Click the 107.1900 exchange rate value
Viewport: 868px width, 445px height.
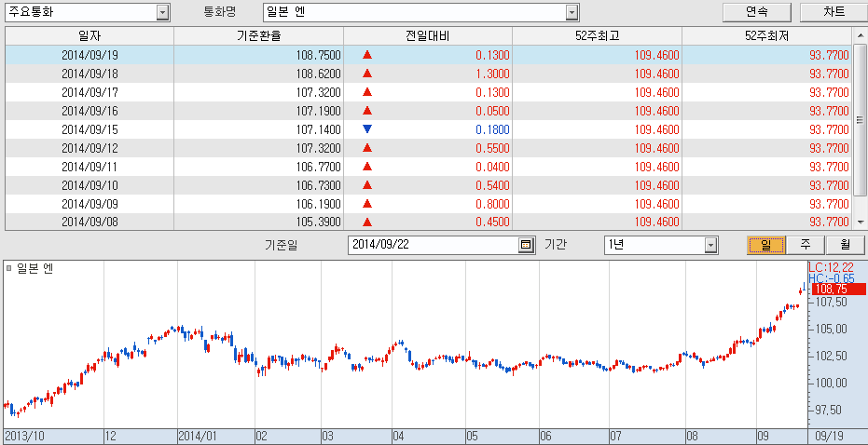[318, 111]
